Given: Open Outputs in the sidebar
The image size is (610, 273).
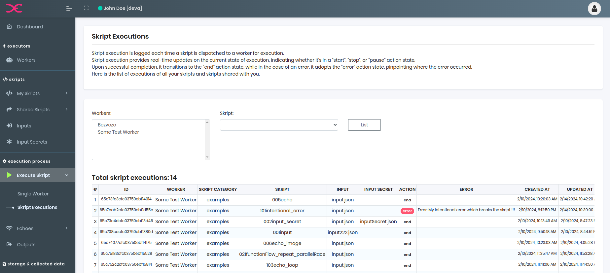Looking at the screenshot, I should click(26, 245).
